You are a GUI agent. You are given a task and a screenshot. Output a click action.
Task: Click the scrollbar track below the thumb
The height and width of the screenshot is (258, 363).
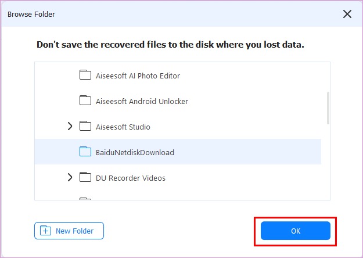tap(328, 163)
